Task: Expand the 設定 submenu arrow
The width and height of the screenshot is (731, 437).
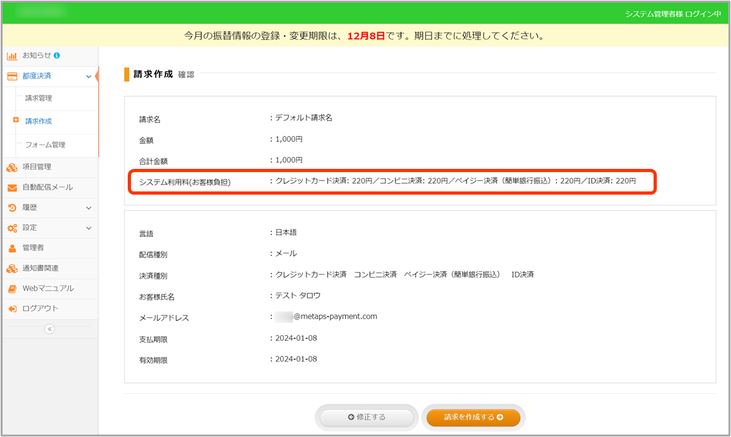Action: tap(88, 228)
